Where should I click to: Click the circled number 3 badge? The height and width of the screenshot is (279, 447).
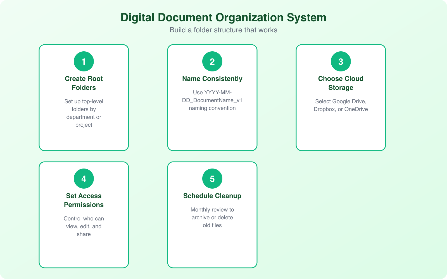point(341,61)
